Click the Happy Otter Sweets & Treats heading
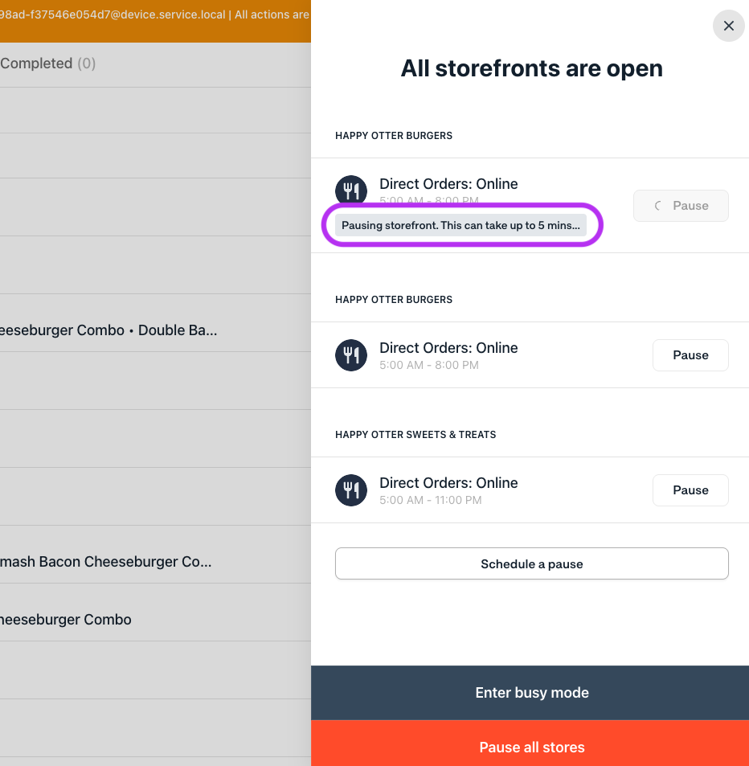This screenshot has height=766, width=749. pos(415,435)
